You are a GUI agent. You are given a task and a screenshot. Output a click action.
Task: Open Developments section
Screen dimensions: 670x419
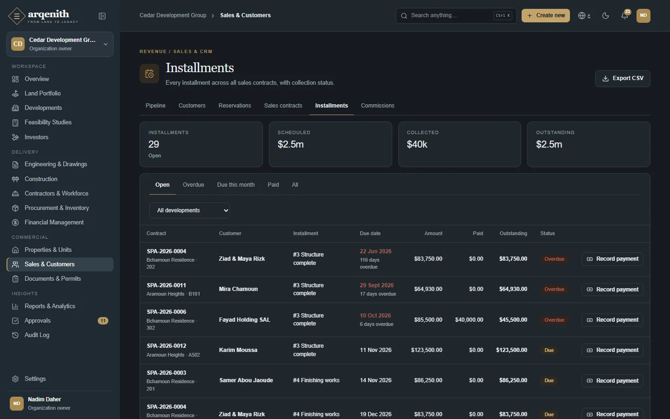coord(60,108)
